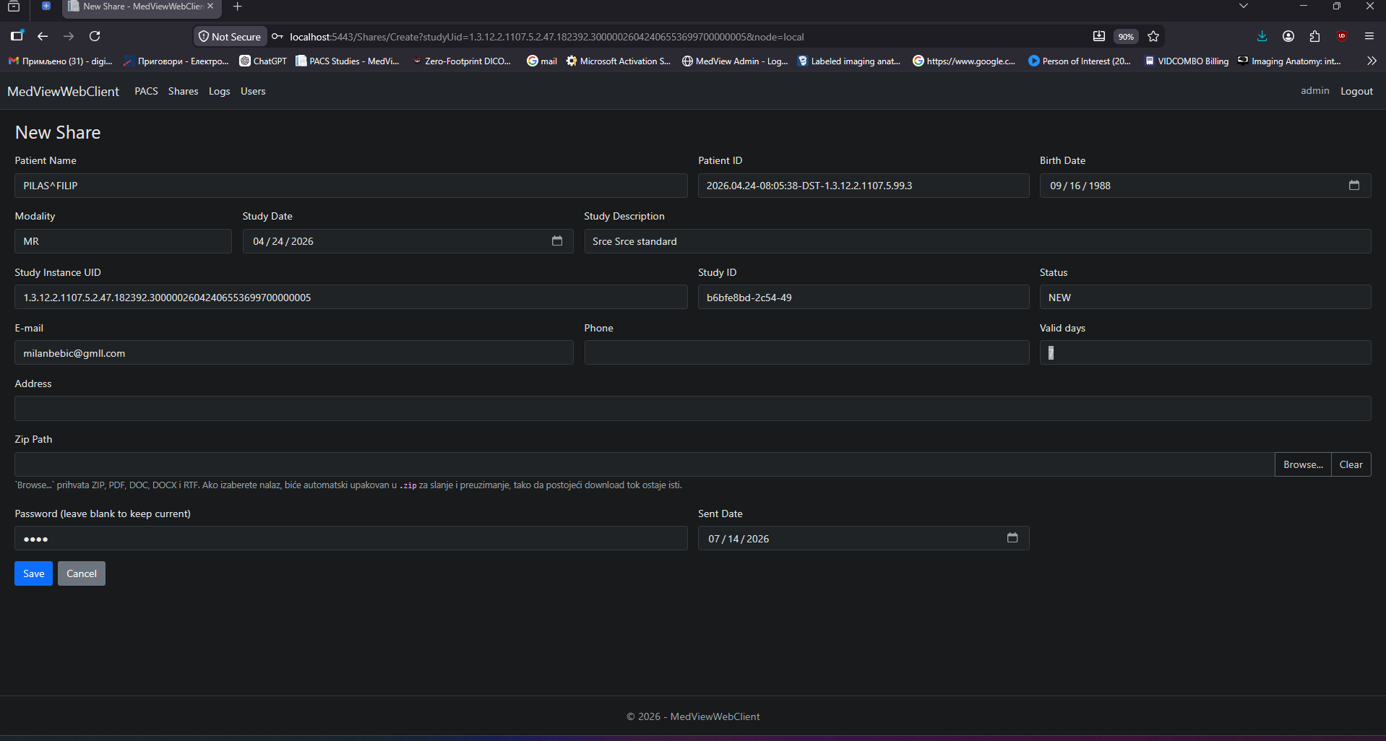Cancel creating the share

tap(82, 573)
